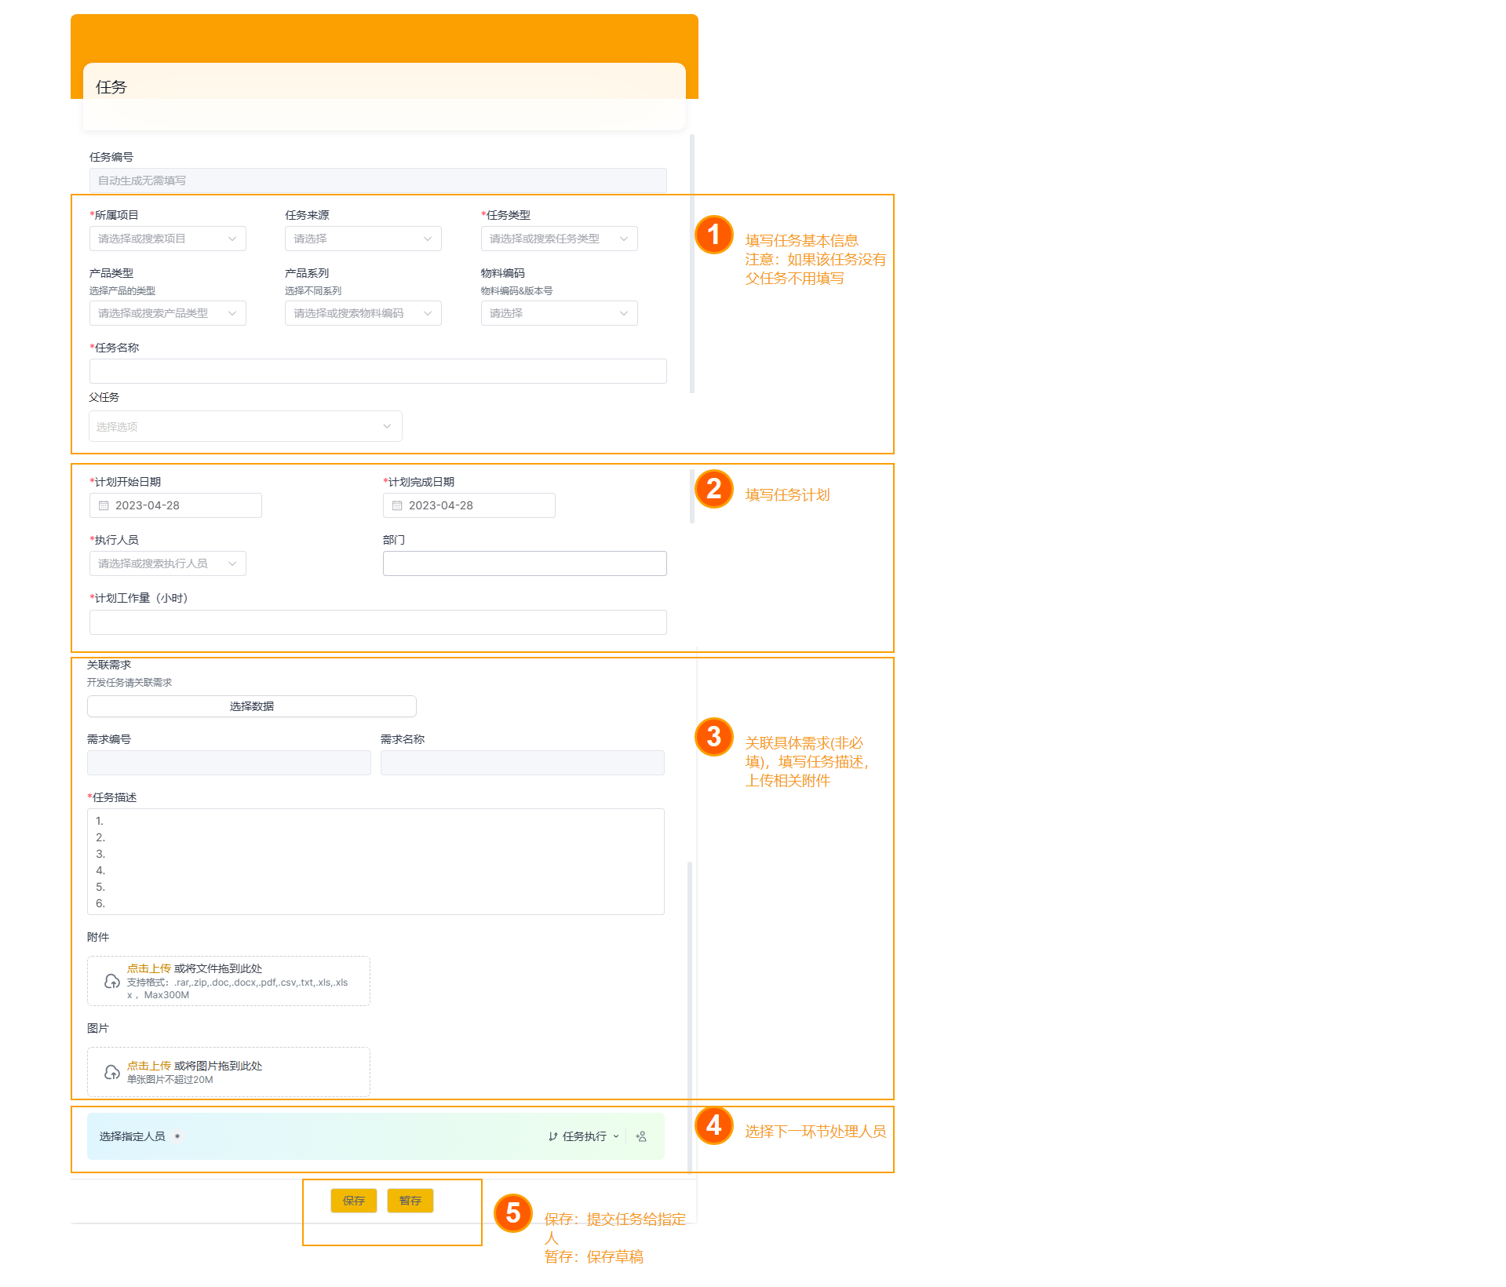
Task: Click the 关联需求 label
Action: (109, 665)
